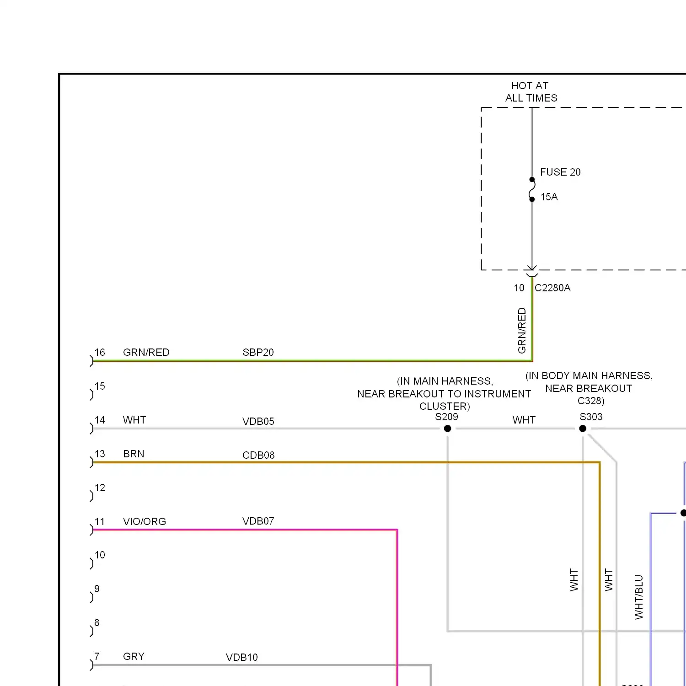The height and width of the screenshot is (686, 686).
Task: Click the IN BODY MAIN HARNESS location note
Action: (x=589, y=388)
